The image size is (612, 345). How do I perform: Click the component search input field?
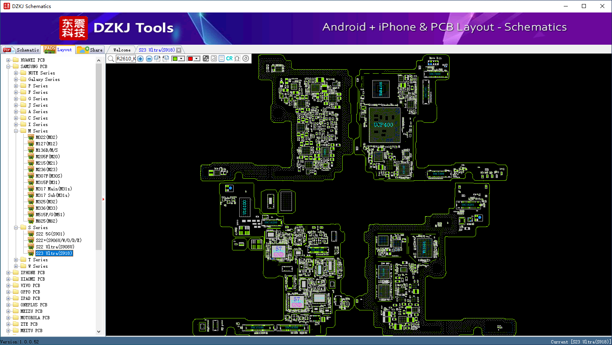[126, 59]
